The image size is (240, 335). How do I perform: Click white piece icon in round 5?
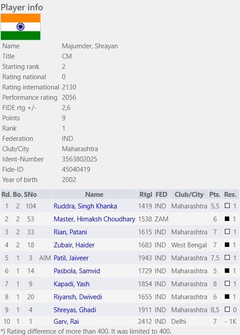point(227,258)
